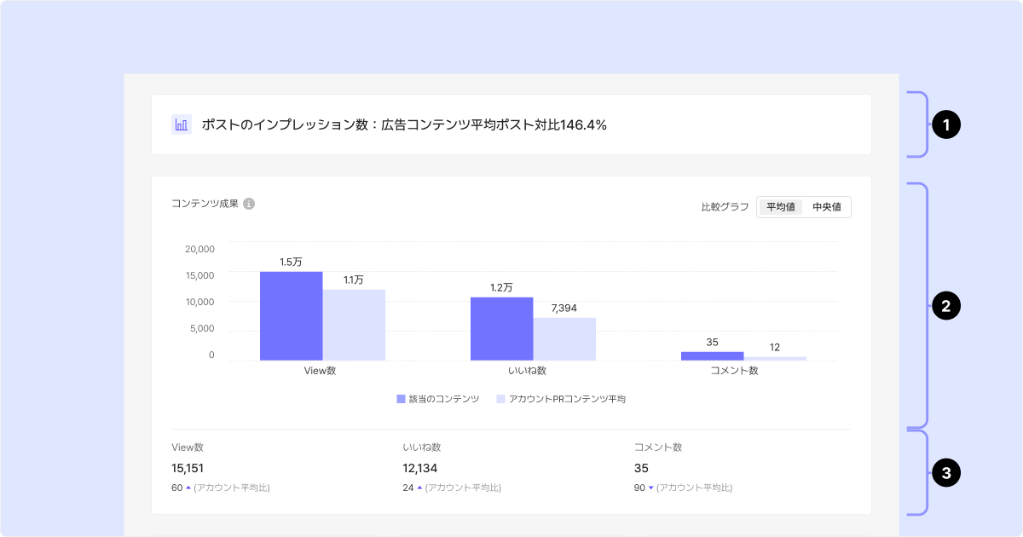Click the light いいね数 bar labeled 7,394

coord(564,339)
